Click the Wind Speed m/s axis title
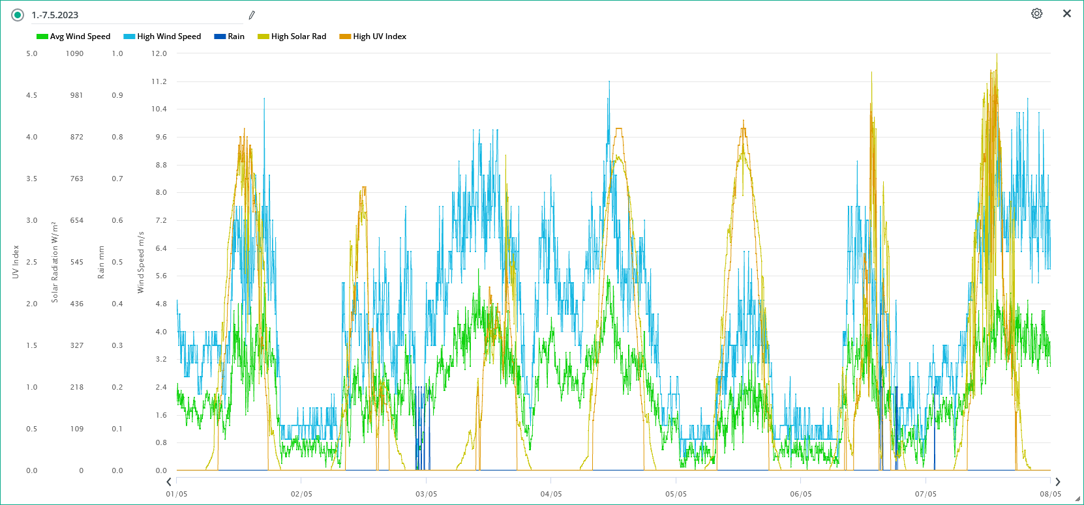This screenshot has width=1084, height=505. [x=140, y=262]
